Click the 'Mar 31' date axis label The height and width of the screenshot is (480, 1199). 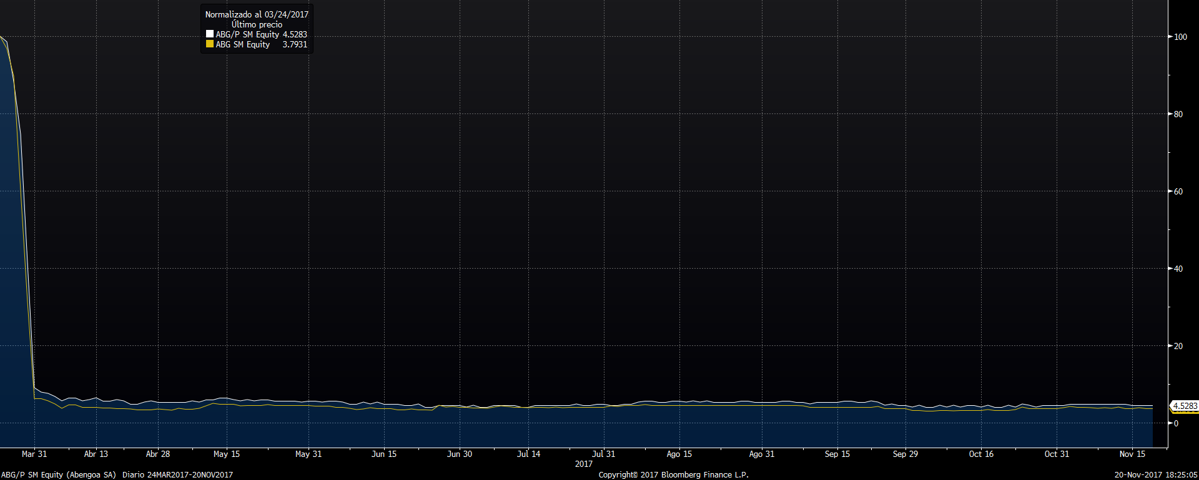click(34, 454)
